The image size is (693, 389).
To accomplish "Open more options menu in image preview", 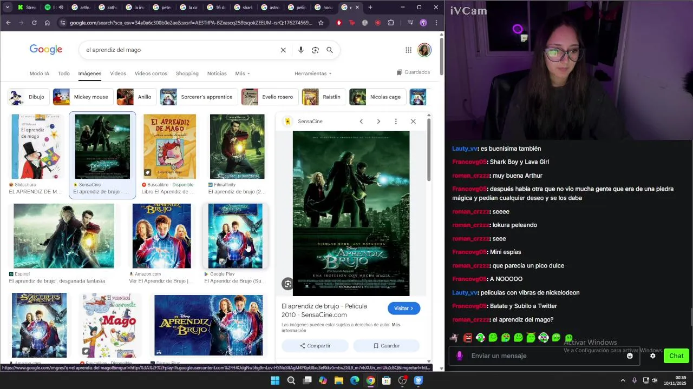I will [x=396, y=121].
